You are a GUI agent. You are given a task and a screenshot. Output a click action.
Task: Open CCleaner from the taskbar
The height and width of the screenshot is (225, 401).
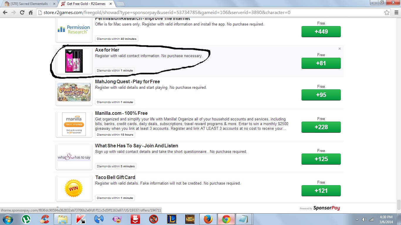pyautogui.click(x=45, y=219)
